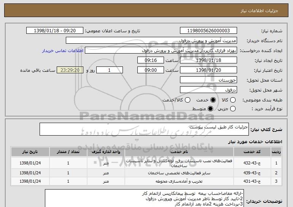The height and width of the screenshot is (207, 293).
Task: Select the کالا radio button
Action: [x=233, y=100]
